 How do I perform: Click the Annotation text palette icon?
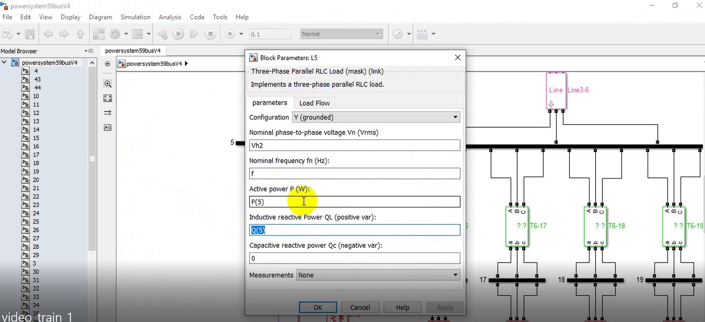point(108,128)
